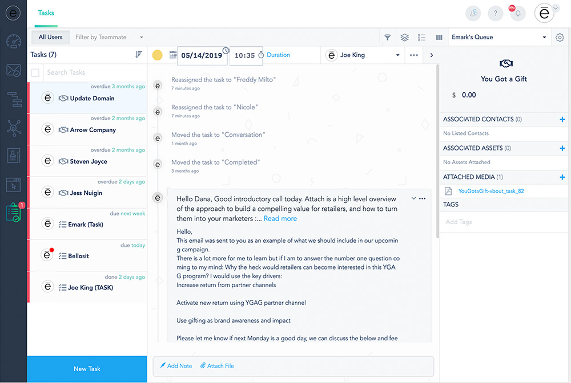571x383 pixels.
Task: Select the Jess Nuigin task
Action: 88,193
